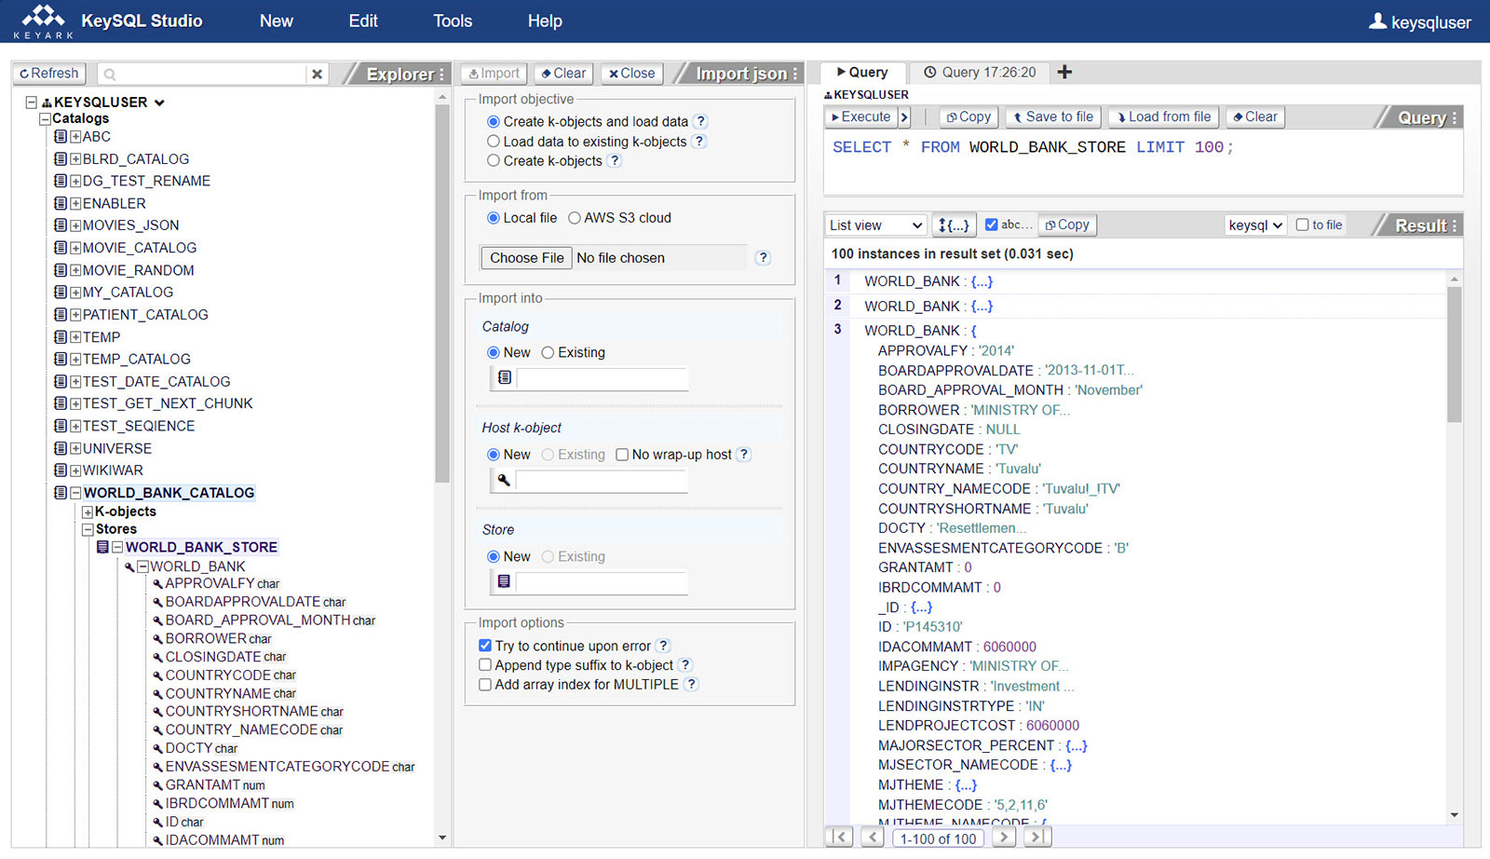Switch to Query 17:26:20 history tab
This screenshot has width=1490, height=859.
point(980,72)
